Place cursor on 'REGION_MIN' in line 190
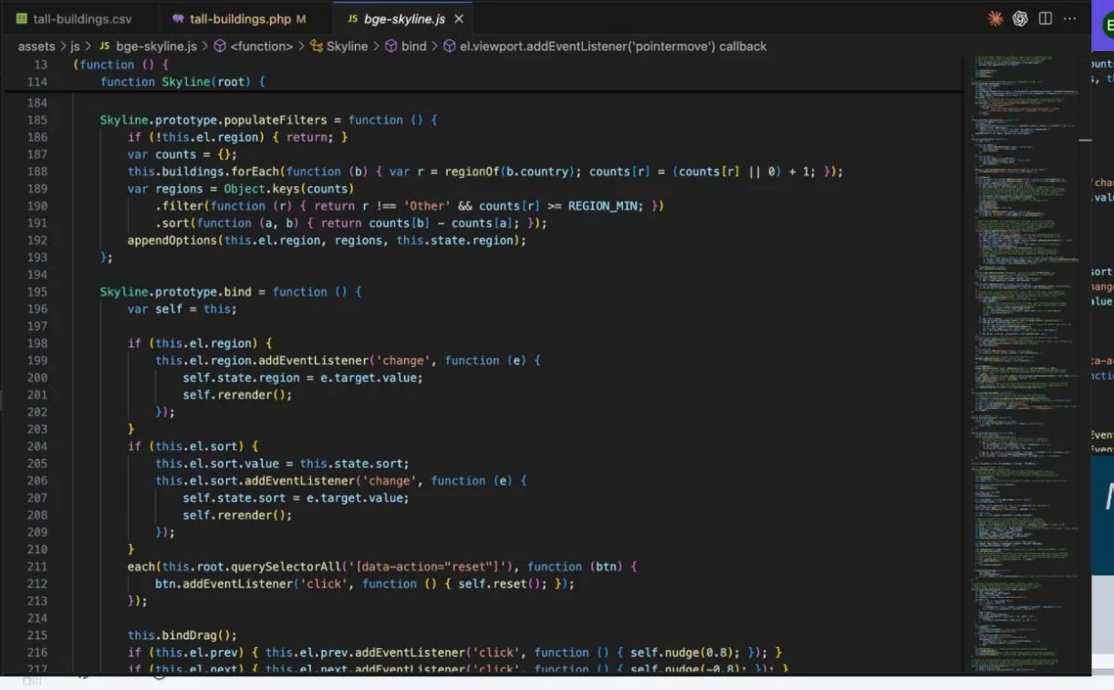 click(x=602, y=205)
